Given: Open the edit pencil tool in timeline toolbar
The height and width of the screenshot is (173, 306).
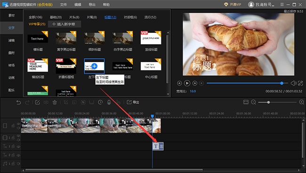Looking at the screenshot, I should pos(37,102).
